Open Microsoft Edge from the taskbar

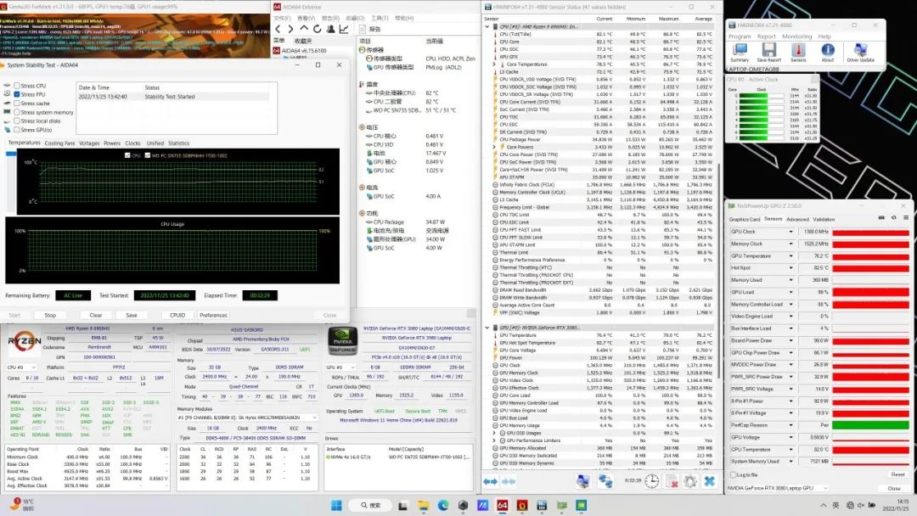tap(443, 506)
